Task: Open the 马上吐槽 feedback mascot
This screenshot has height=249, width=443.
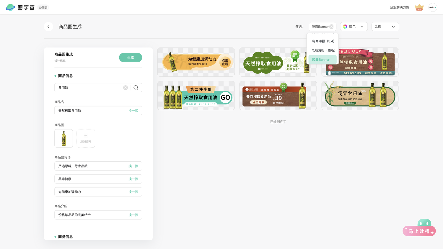Action: click(419, 228)
